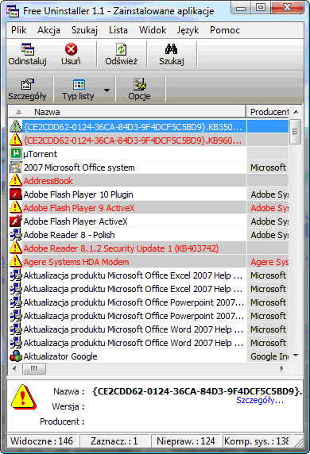Click the Agere Sys producer cell
Screen dimensions: 310x454
click(x=268, y=262)
